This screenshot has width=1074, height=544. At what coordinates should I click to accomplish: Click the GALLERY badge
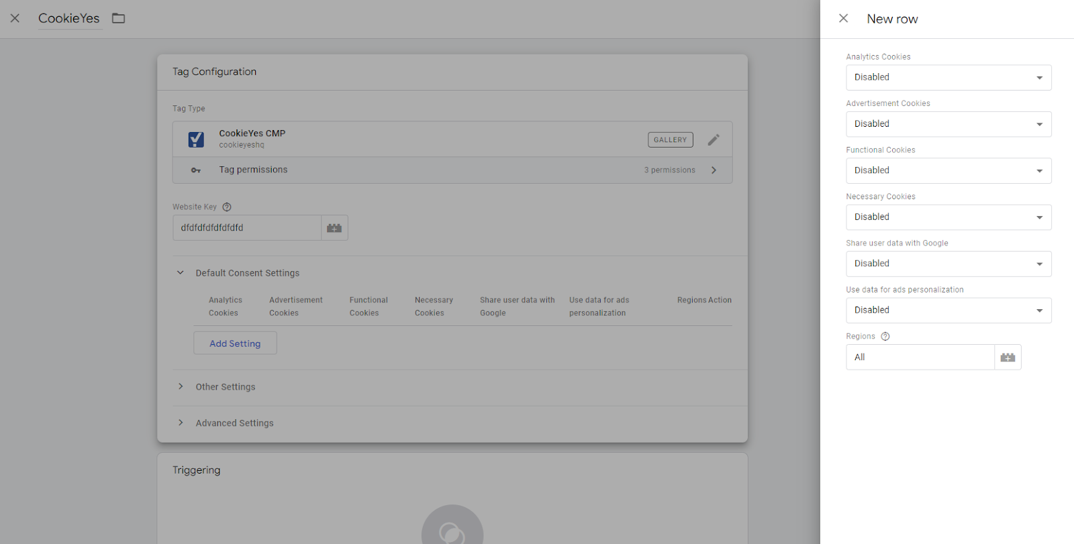[x=670, y=140]
